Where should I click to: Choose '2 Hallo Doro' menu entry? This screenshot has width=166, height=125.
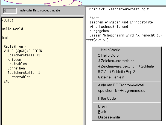pos(127,55)
